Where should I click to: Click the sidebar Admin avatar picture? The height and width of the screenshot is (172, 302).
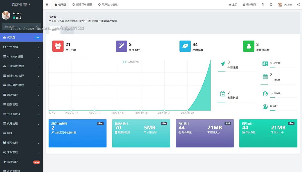pos(6,15)
